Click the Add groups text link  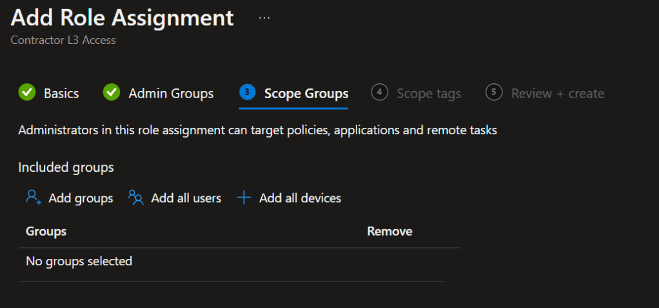pos(81,198)
